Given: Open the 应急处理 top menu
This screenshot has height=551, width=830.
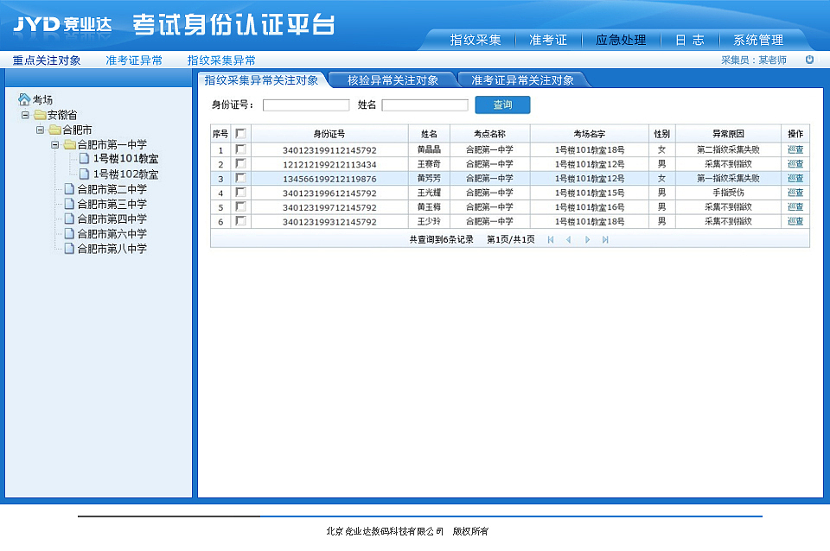Looking at the screenshot, I should point(621,40).
